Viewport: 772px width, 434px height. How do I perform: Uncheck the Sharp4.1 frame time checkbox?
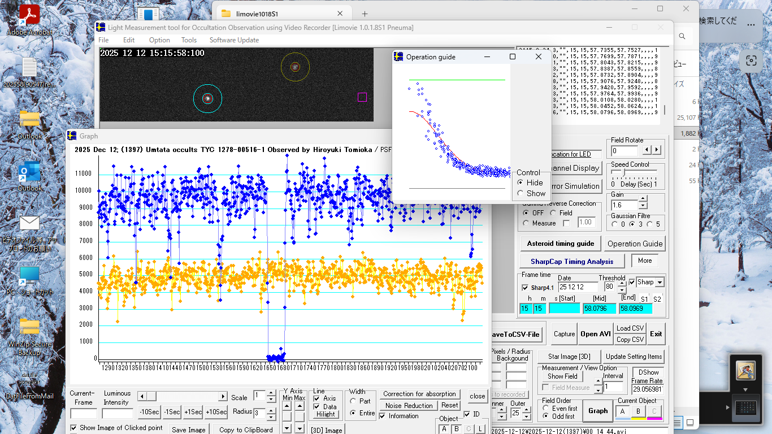525,288
